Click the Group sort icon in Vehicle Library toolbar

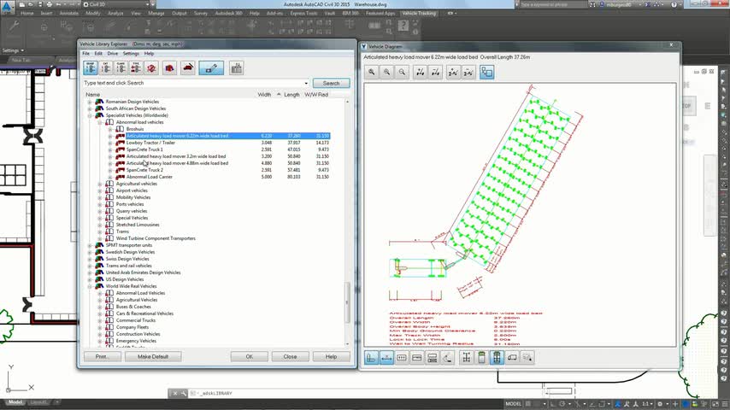(91, 68)
